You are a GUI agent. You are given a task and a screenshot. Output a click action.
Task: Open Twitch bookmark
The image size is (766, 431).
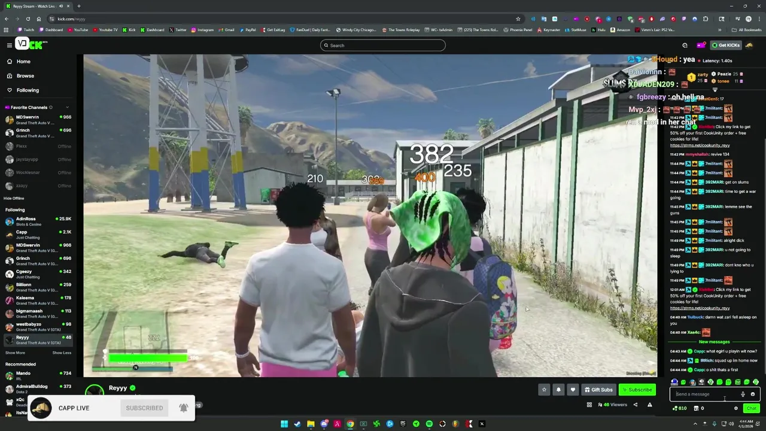pos(26,29)
